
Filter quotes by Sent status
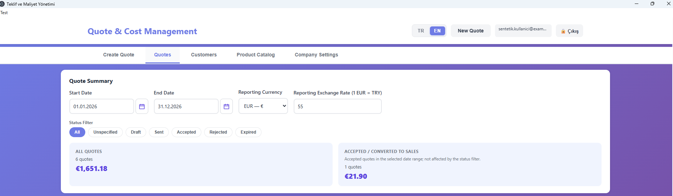[x=159, y=132]
